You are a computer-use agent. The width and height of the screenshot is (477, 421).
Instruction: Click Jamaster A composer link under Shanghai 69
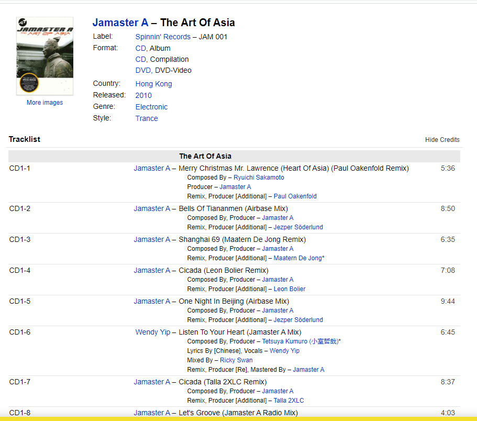(278, 249)
